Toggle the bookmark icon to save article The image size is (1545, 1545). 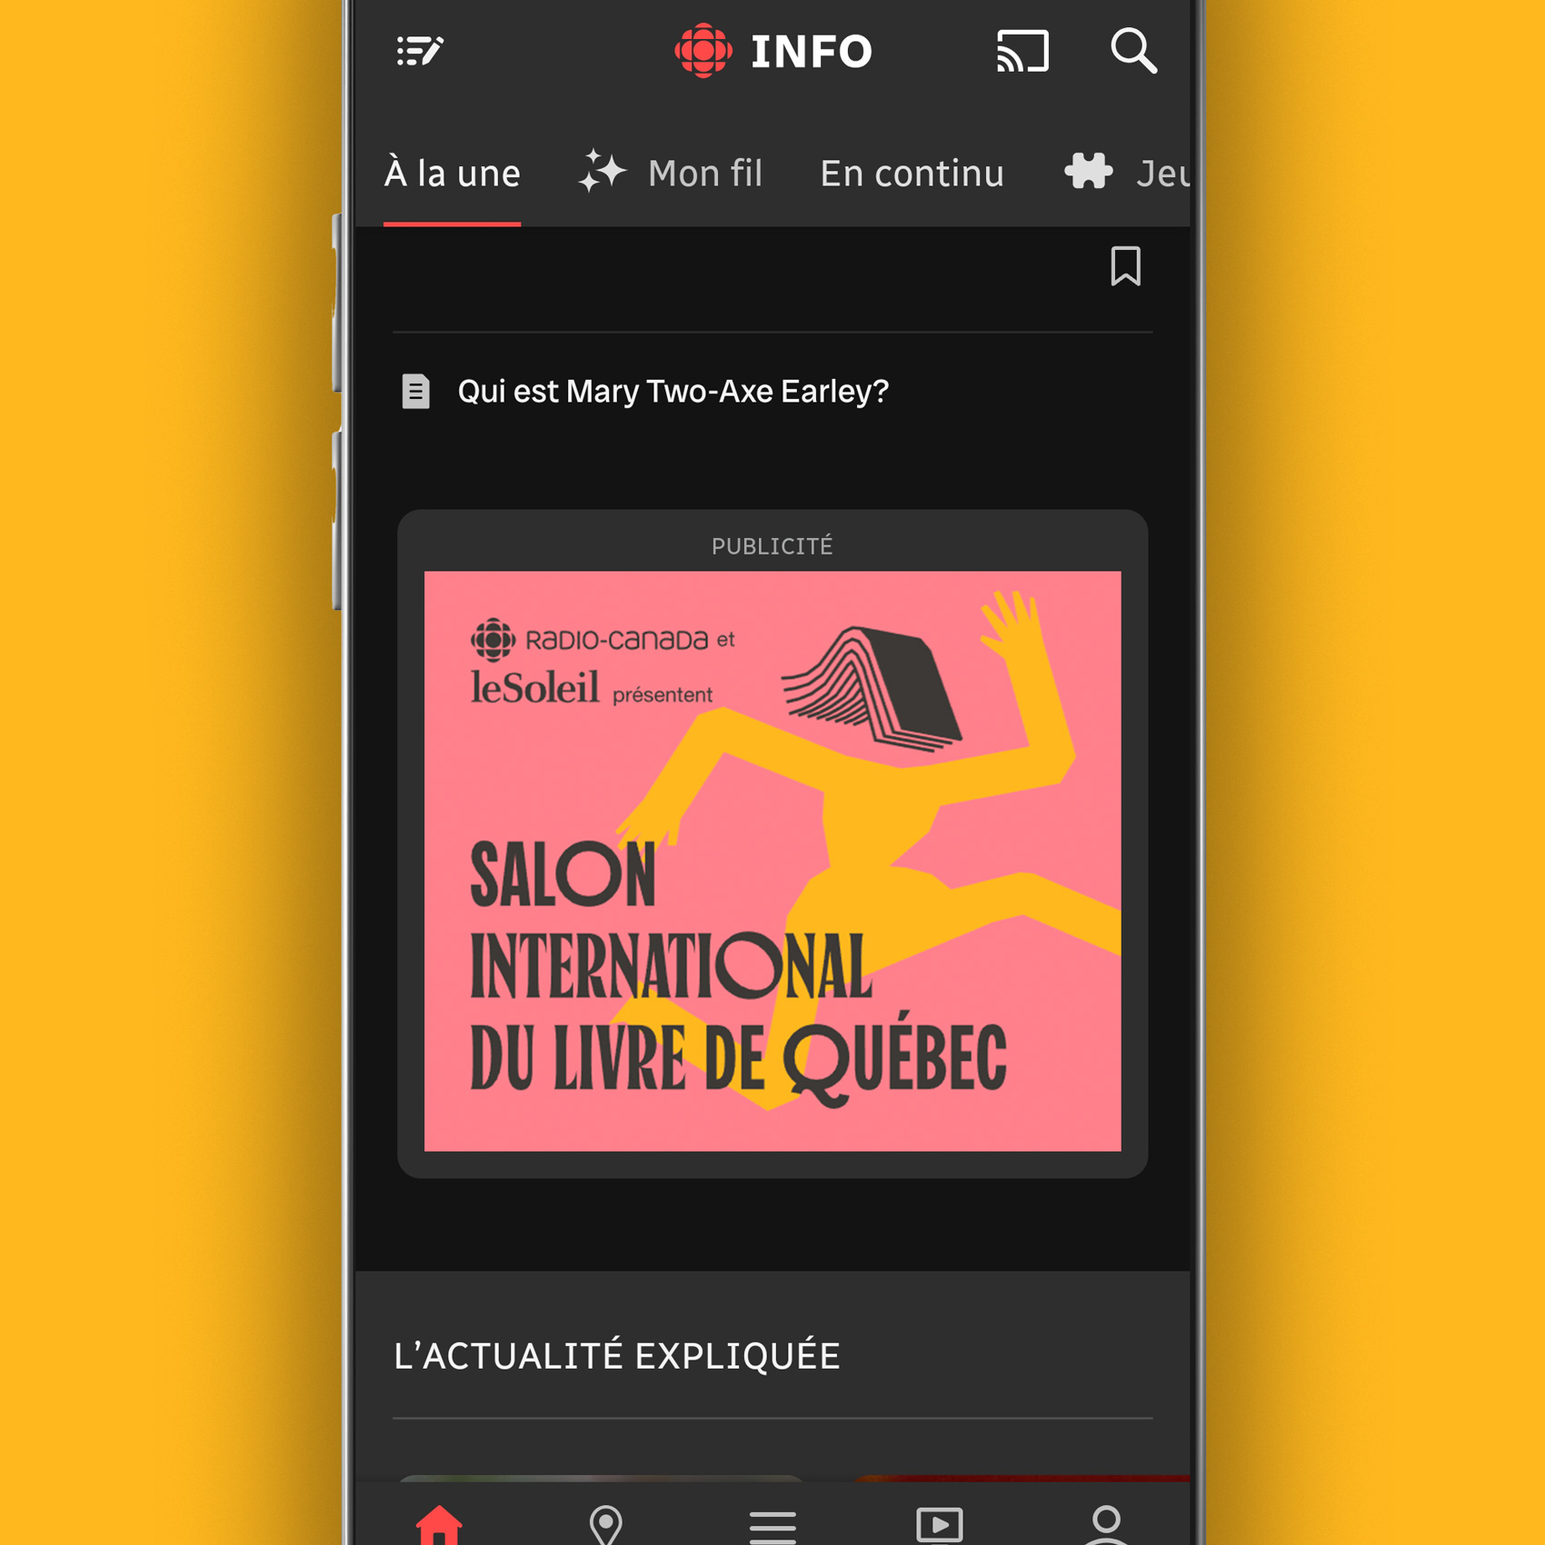[x=1125, y=266]
